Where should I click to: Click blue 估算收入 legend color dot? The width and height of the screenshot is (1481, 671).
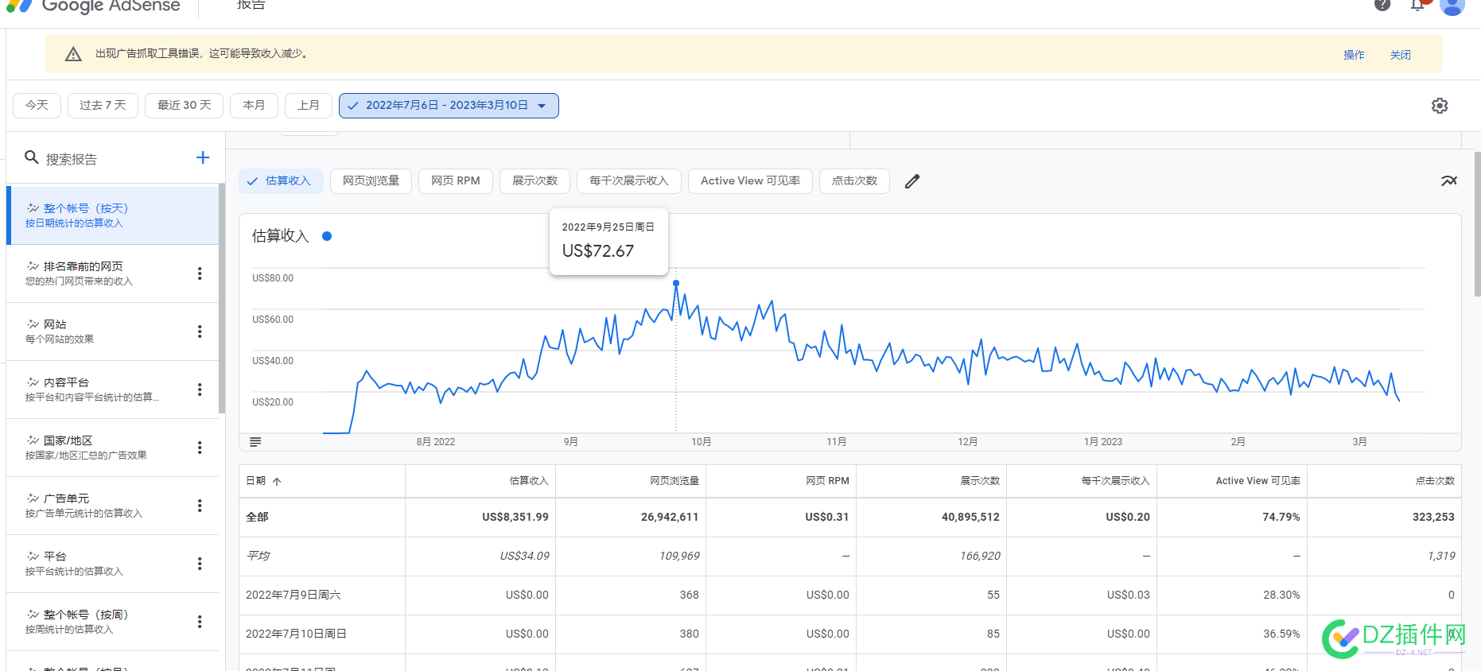[327, 236]
